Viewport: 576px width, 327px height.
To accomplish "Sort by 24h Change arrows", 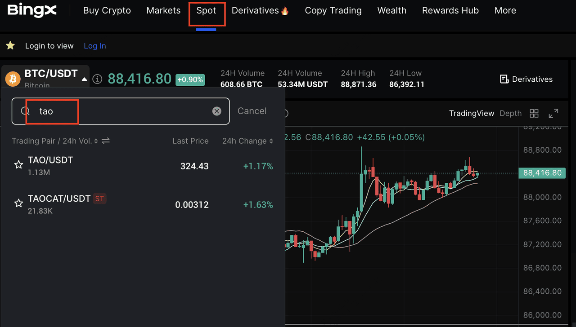I will point(271,141).
